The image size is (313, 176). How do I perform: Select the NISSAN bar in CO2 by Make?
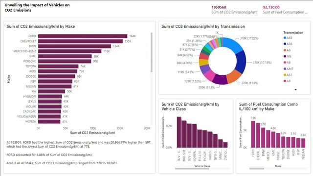(x=55, y=87)
